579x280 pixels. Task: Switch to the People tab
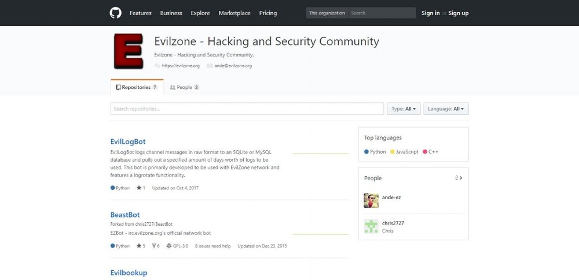click(x=184, y=87)
